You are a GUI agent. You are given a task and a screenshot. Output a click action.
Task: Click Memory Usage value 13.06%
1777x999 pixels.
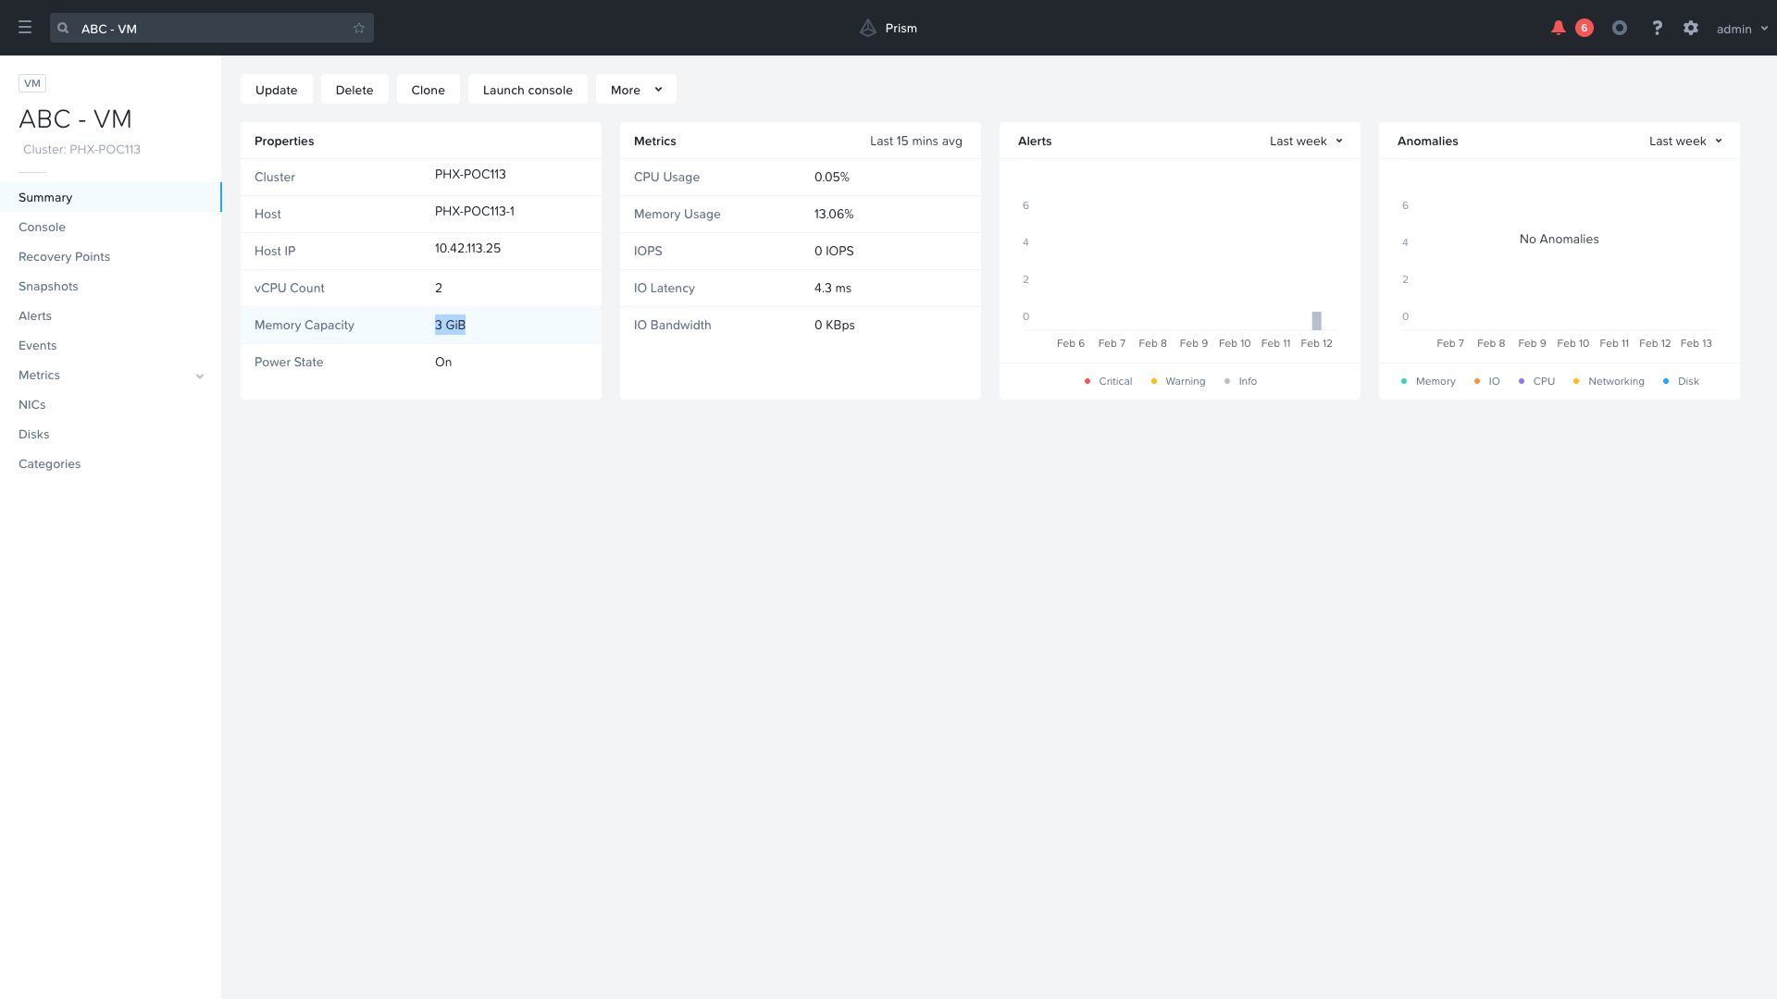pos(834,214)
